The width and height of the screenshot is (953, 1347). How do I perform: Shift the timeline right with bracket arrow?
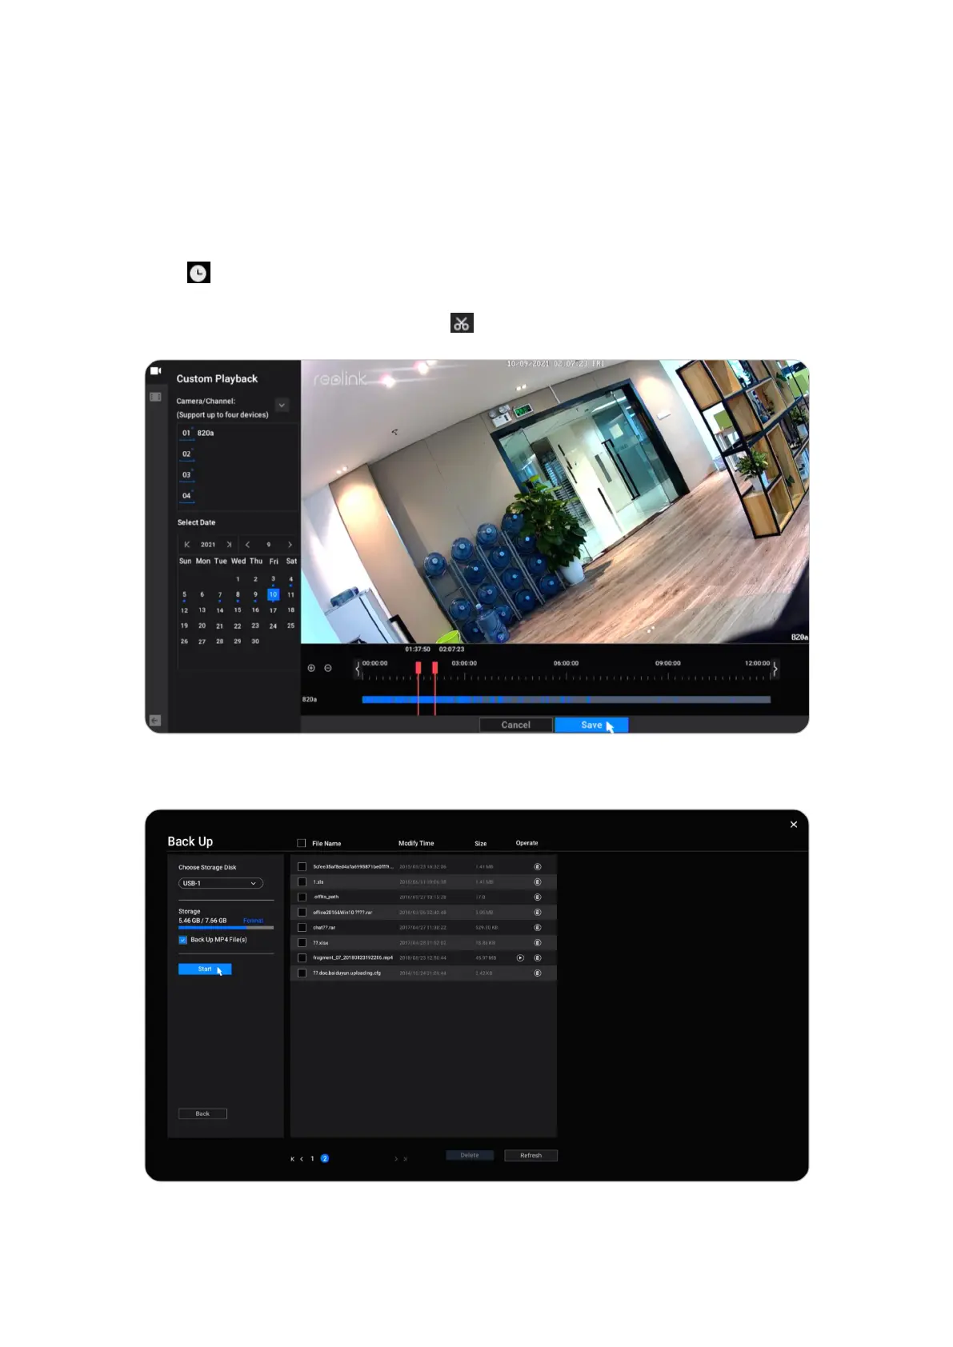click(x=775, y=669)
